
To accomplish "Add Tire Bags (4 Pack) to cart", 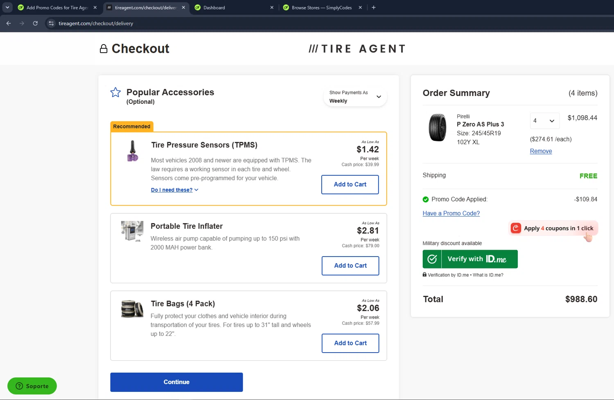I will [x=350, y=343].
